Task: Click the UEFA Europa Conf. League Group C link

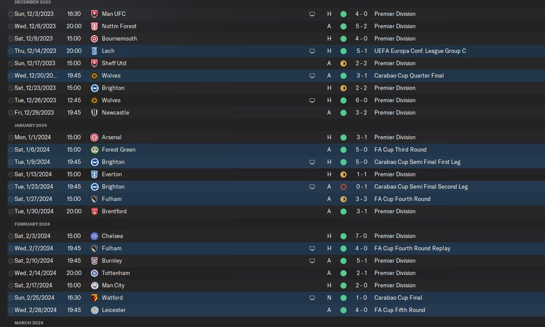Action: click(x=420, y=51)
